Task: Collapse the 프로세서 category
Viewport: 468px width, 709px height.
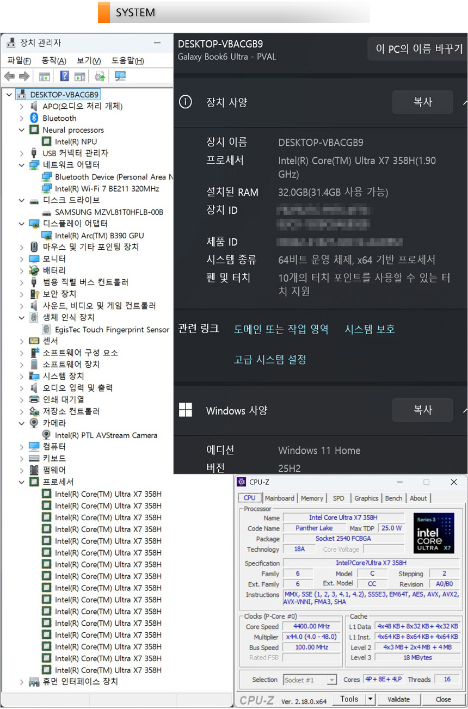Action: [x=22, y=482]
